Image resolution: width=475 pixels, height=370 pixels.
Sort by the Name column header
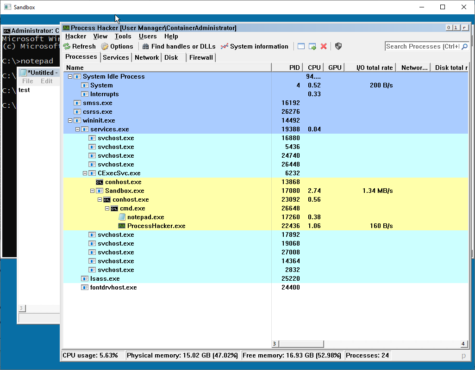(x=167, y=68)
